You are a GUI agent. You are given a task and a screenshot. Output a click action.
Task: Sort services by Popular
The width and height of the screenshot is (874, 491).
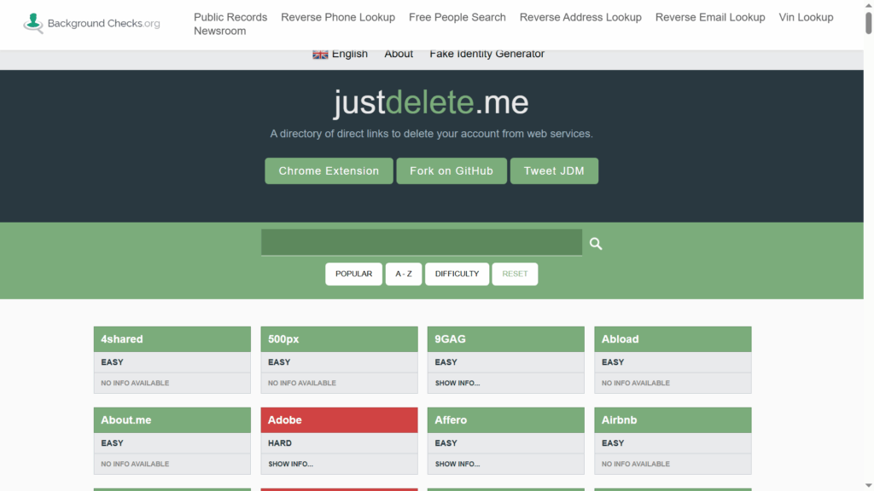pyautogui.click(x=354, y=274)
